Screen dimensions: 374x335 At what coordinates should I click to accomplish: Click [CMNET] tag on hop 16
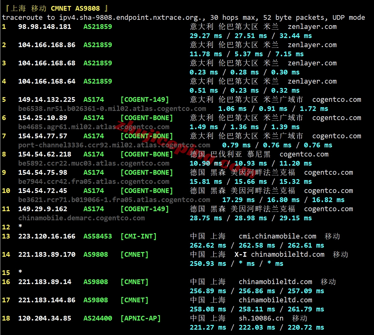coord(134,282)
